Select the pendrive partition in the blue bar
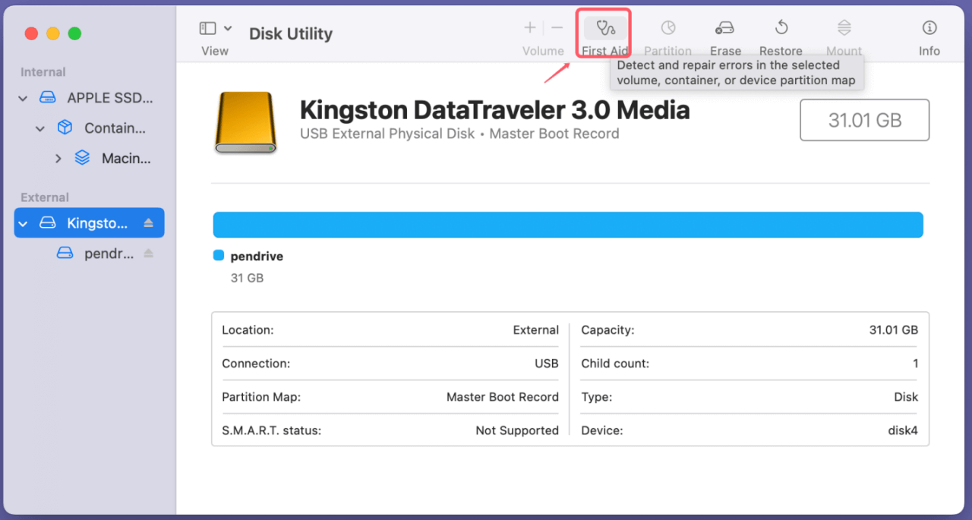The image size is (972, 520). 568,224
